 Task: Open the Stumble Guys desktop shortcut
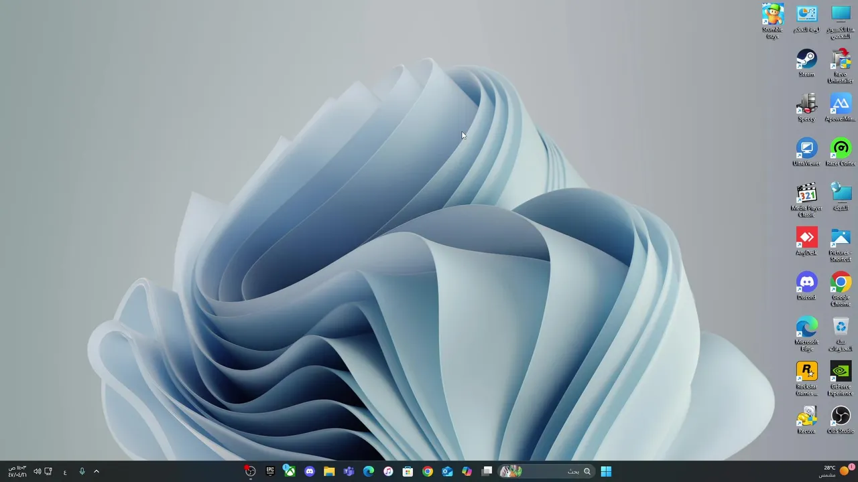(x=772, y=21)
